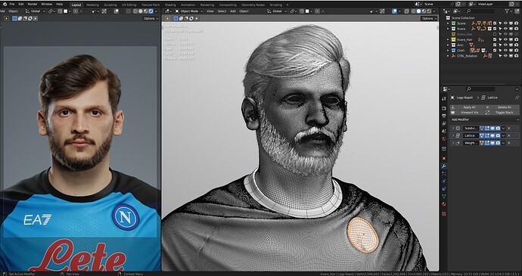Screen dimensions: 522x276
Task: Open the Add Modifier dropdown
Action: tap(484, 119)
